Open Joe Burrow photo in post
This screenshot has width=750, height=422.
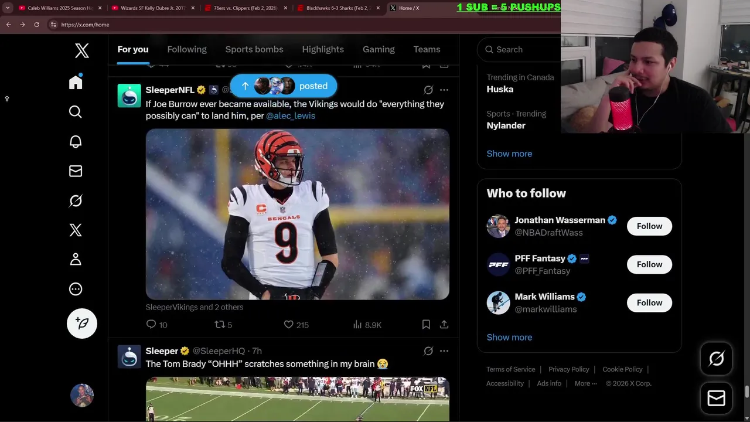coord(298,214)
